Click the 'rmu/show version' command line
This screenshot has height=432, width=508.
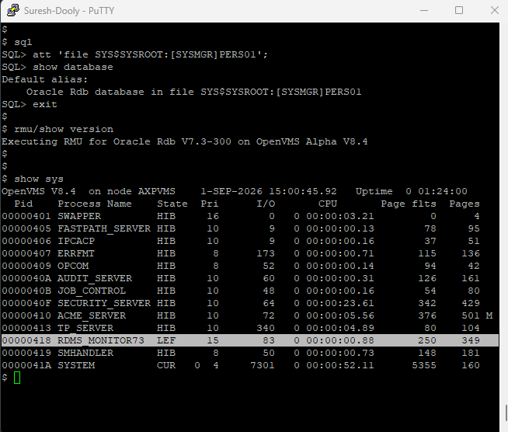click(x=64, y=129)
